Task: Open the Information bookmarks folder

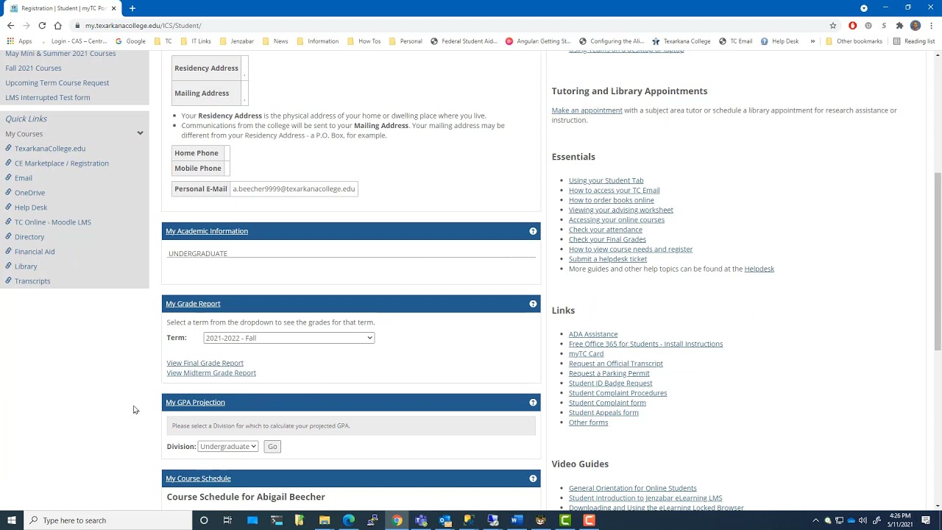Action: click(x=317, y=41)
